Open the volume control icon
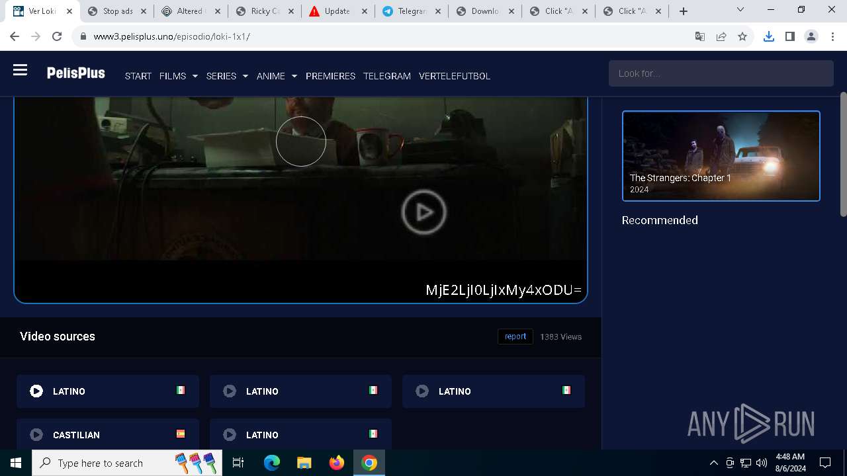847x476 pixels. pyautogui.click(x=762, y=463)
